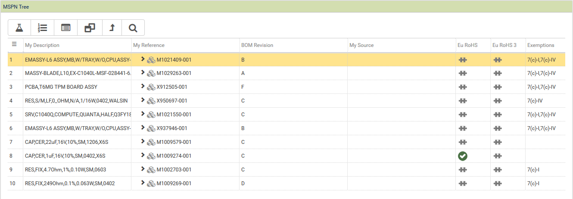Select the PCBA,T6MG TPM BOARD ASSY row

(61, 87)
